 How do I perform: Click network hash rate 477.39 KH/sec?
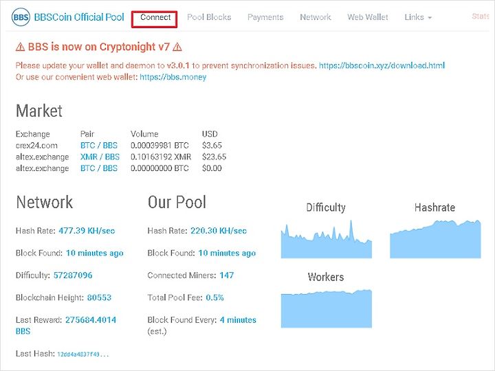87,231
